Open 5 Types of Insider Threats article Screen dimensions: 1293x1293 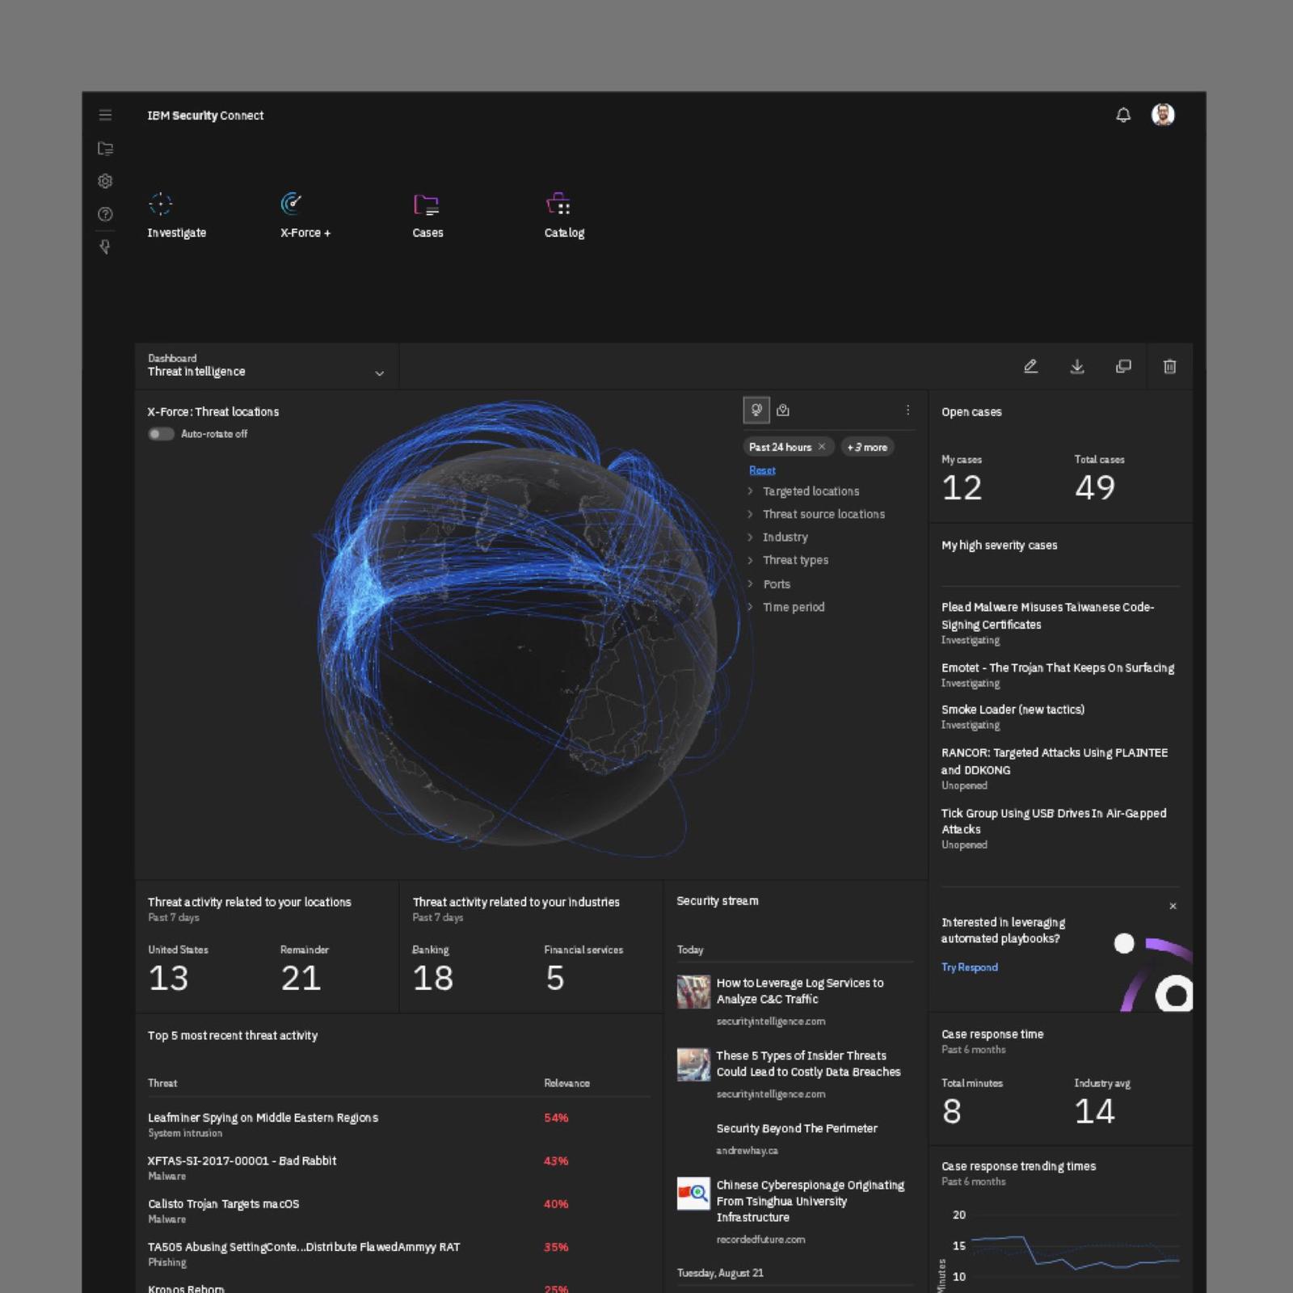(808, 1063)
